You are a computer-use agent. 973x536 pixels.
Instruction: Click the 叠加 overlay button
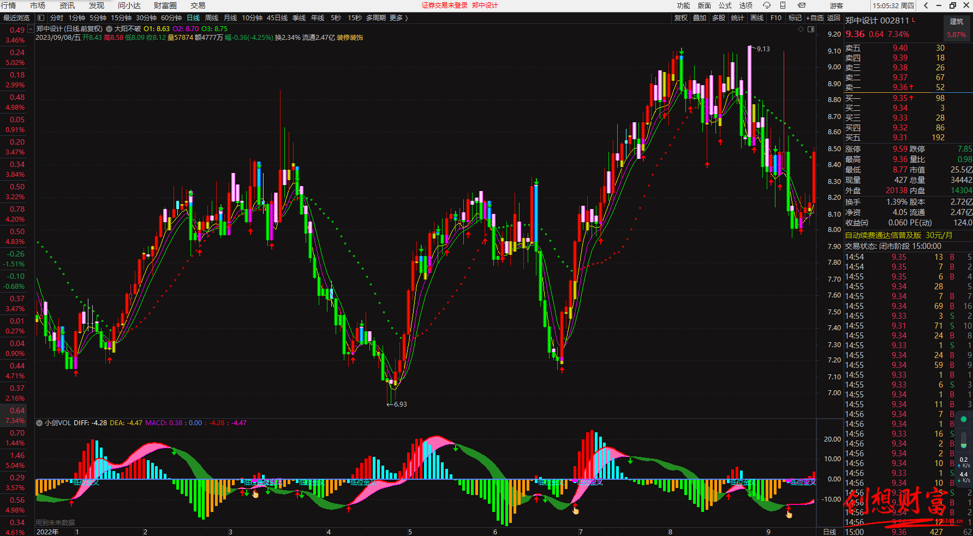[x=700, y=18]
